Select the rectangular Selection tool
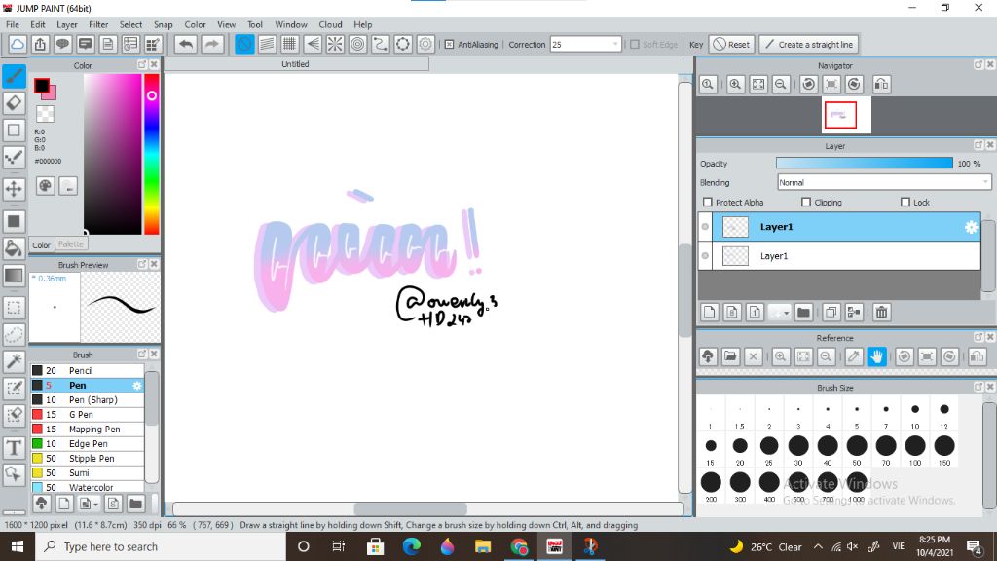The image size is (997, 561). [x=14, y=308]
